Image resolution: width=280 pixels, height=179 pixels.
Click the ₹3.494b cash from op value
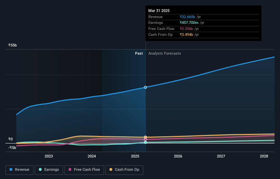pyautogui.click(x=186, y=35)
